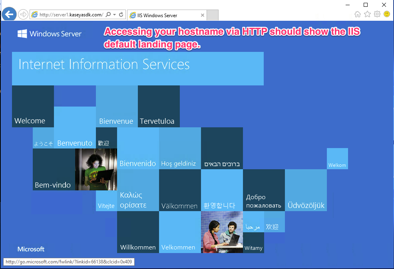Click the 欢迎 tile

pyautogui.click(x=275, y=222)
